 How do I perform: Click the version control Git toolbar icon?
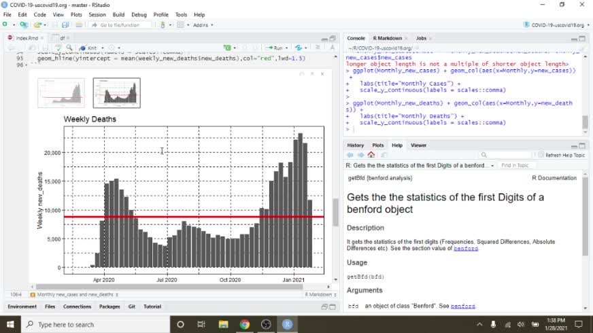163,25
